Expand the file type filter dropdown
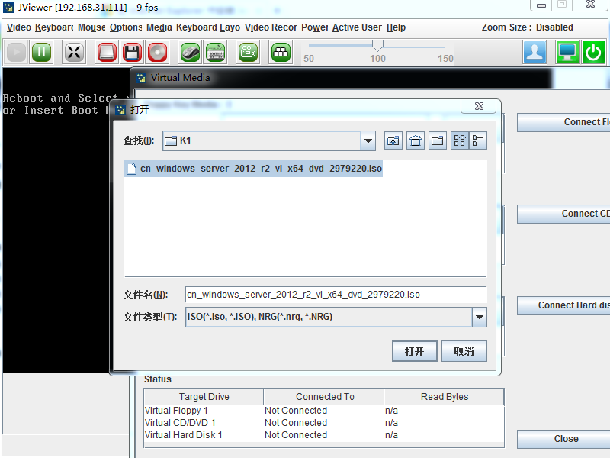 click(479, 317)
